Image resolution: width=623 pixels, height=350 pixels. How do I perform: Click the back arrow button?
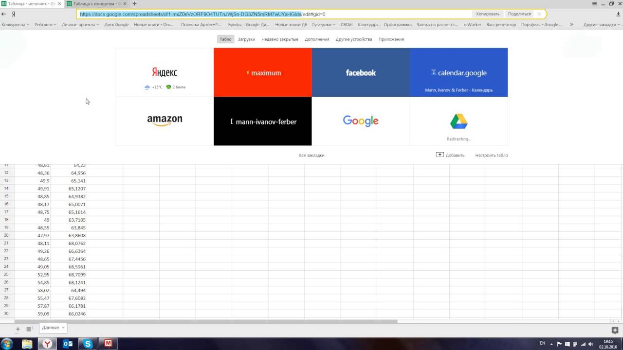(4, 14)
